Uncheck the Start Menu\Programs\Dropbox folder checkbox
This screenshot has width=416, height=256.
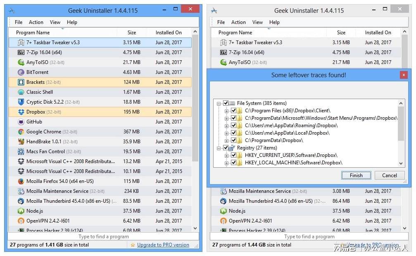233,118
